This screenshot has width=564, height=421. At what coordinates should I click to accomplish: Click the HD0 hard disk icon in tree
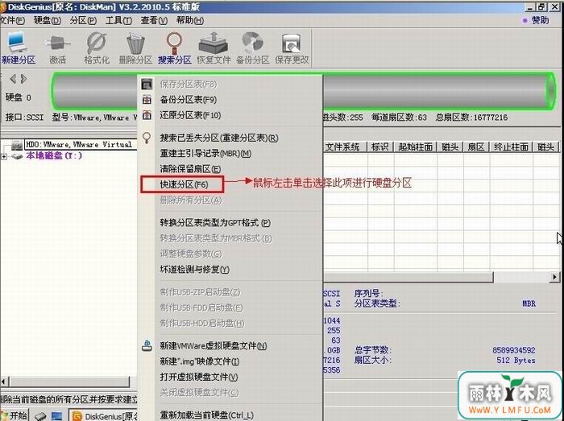click(x=17, y=145)
